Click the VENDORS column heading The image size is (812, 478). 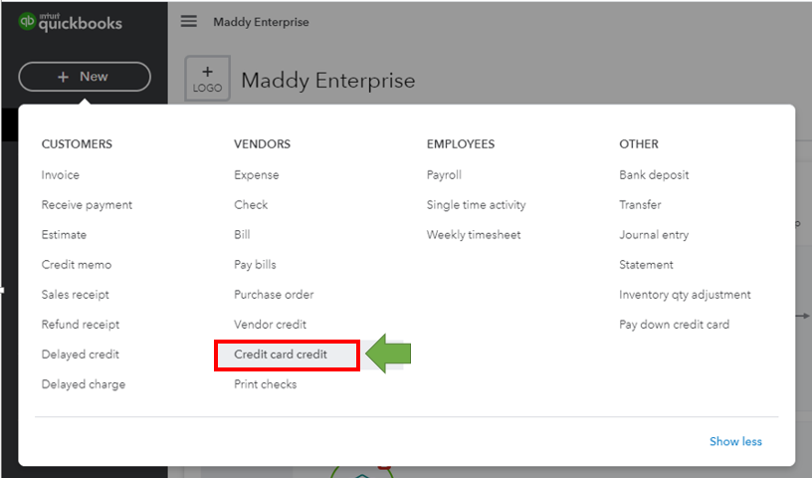tap(262, 144)
